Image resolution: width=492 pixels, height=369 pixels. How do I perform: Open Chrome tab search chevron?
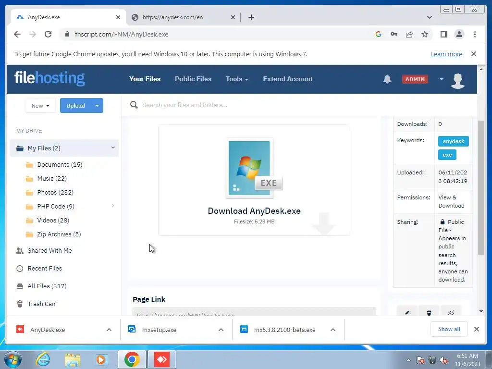(429, 17)
